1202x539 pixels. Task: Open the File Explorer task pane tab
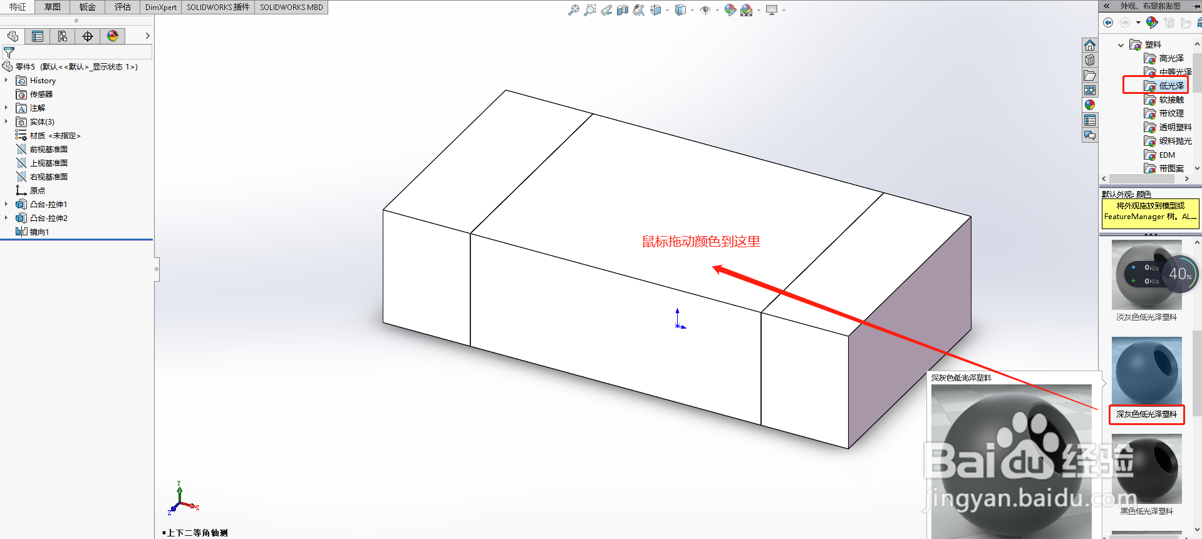1090,75
